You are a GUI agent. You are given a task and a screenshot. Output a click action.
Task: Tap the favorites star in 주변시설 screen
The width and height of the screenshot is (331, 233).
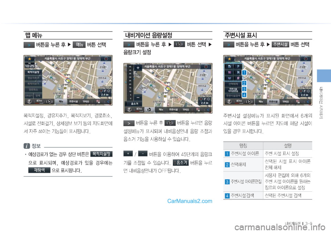(230, 59)
